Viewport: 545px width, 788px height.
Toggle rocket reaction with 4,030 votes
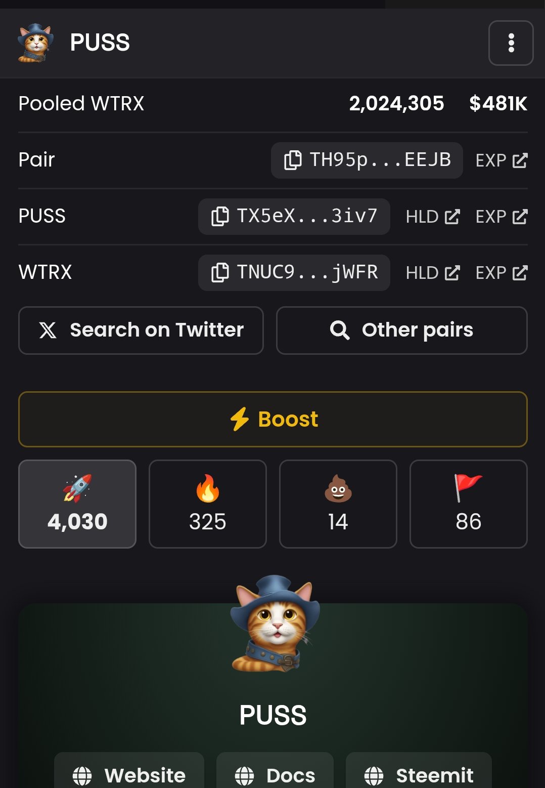pos(77,504)
